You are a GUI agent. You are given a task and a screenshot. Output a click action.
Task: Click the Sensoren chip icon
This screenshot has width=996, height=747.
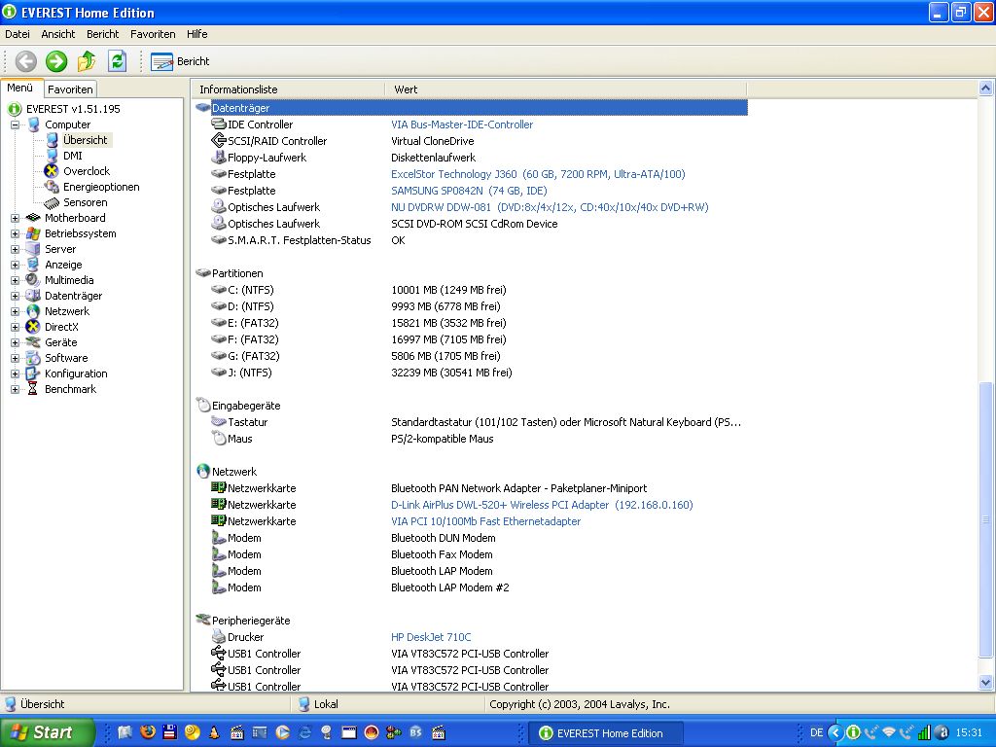pos(52,202)
